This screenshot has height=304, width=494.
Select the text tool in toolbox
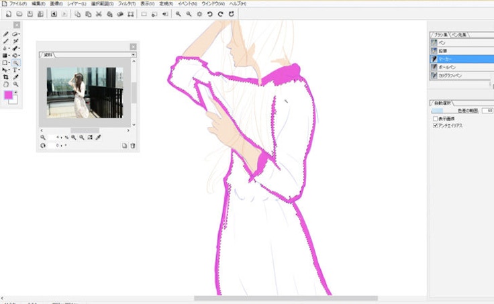tap(15, 70)
